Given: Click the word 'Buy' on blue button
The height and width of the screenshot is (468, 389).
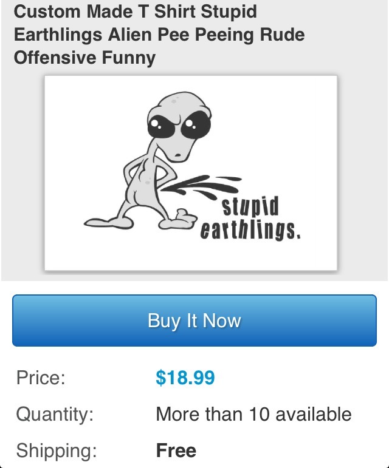Looking at the screenshot, I should click(x=164, y=321).
